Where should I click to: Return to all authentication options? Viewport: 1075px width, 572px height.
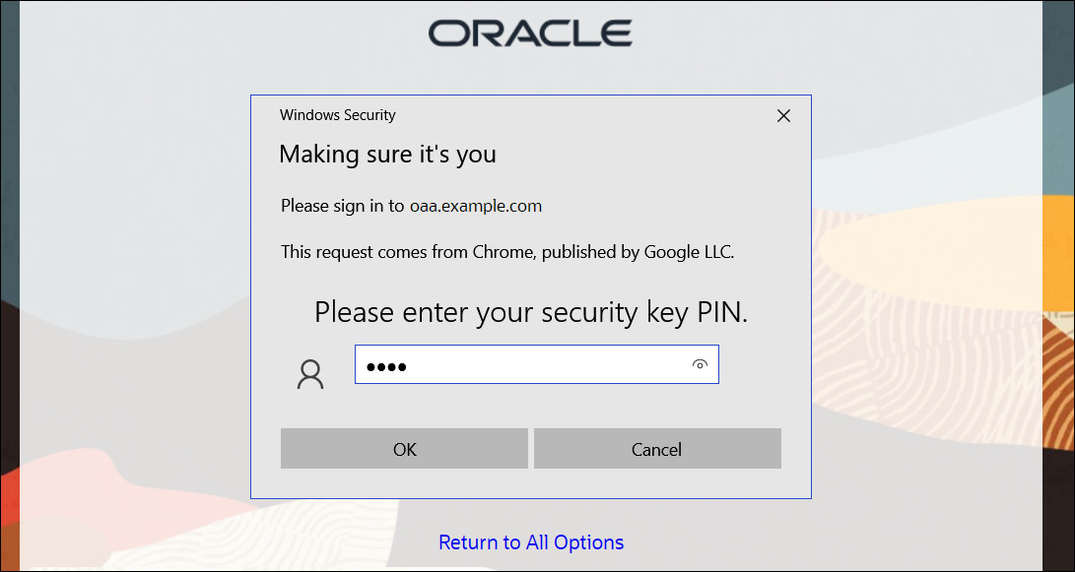(x=531, y=542)
